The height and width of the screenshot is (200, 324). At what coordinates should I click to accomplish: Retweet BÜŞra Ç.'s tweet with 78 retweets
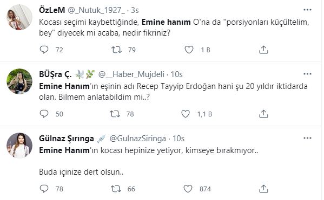115,114
